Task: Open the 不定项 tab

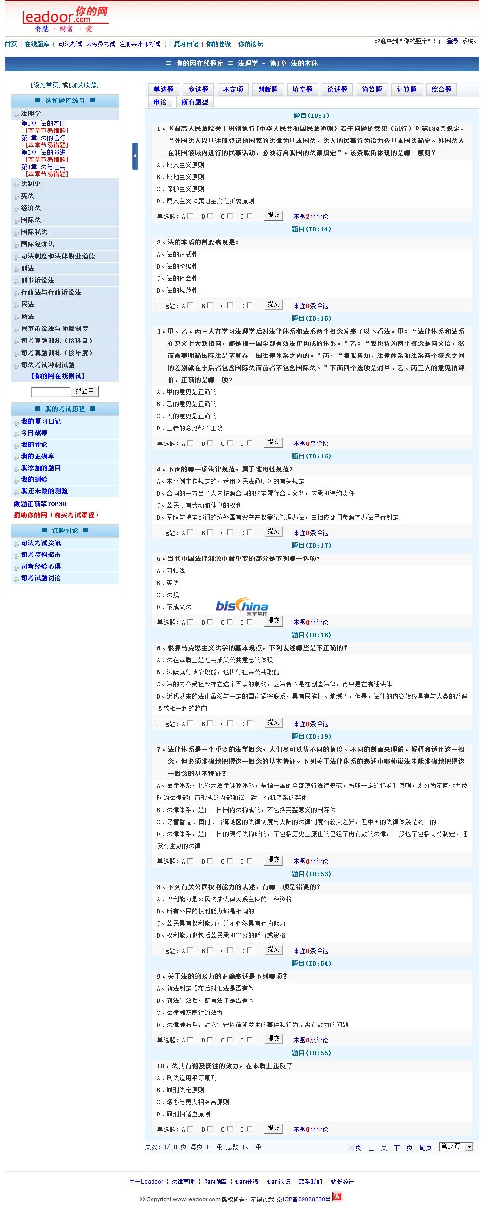Action: [x=233, y=89]
